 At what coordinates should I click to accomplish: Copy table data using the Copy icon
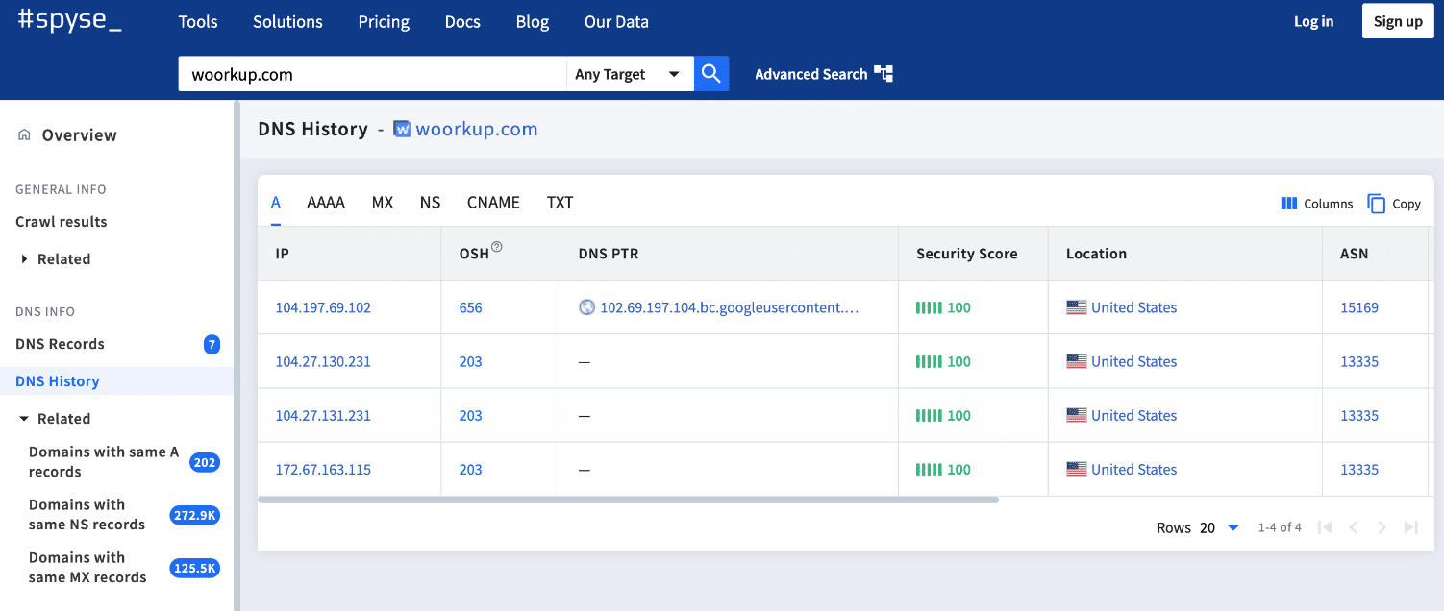(x=1376, y=204)
